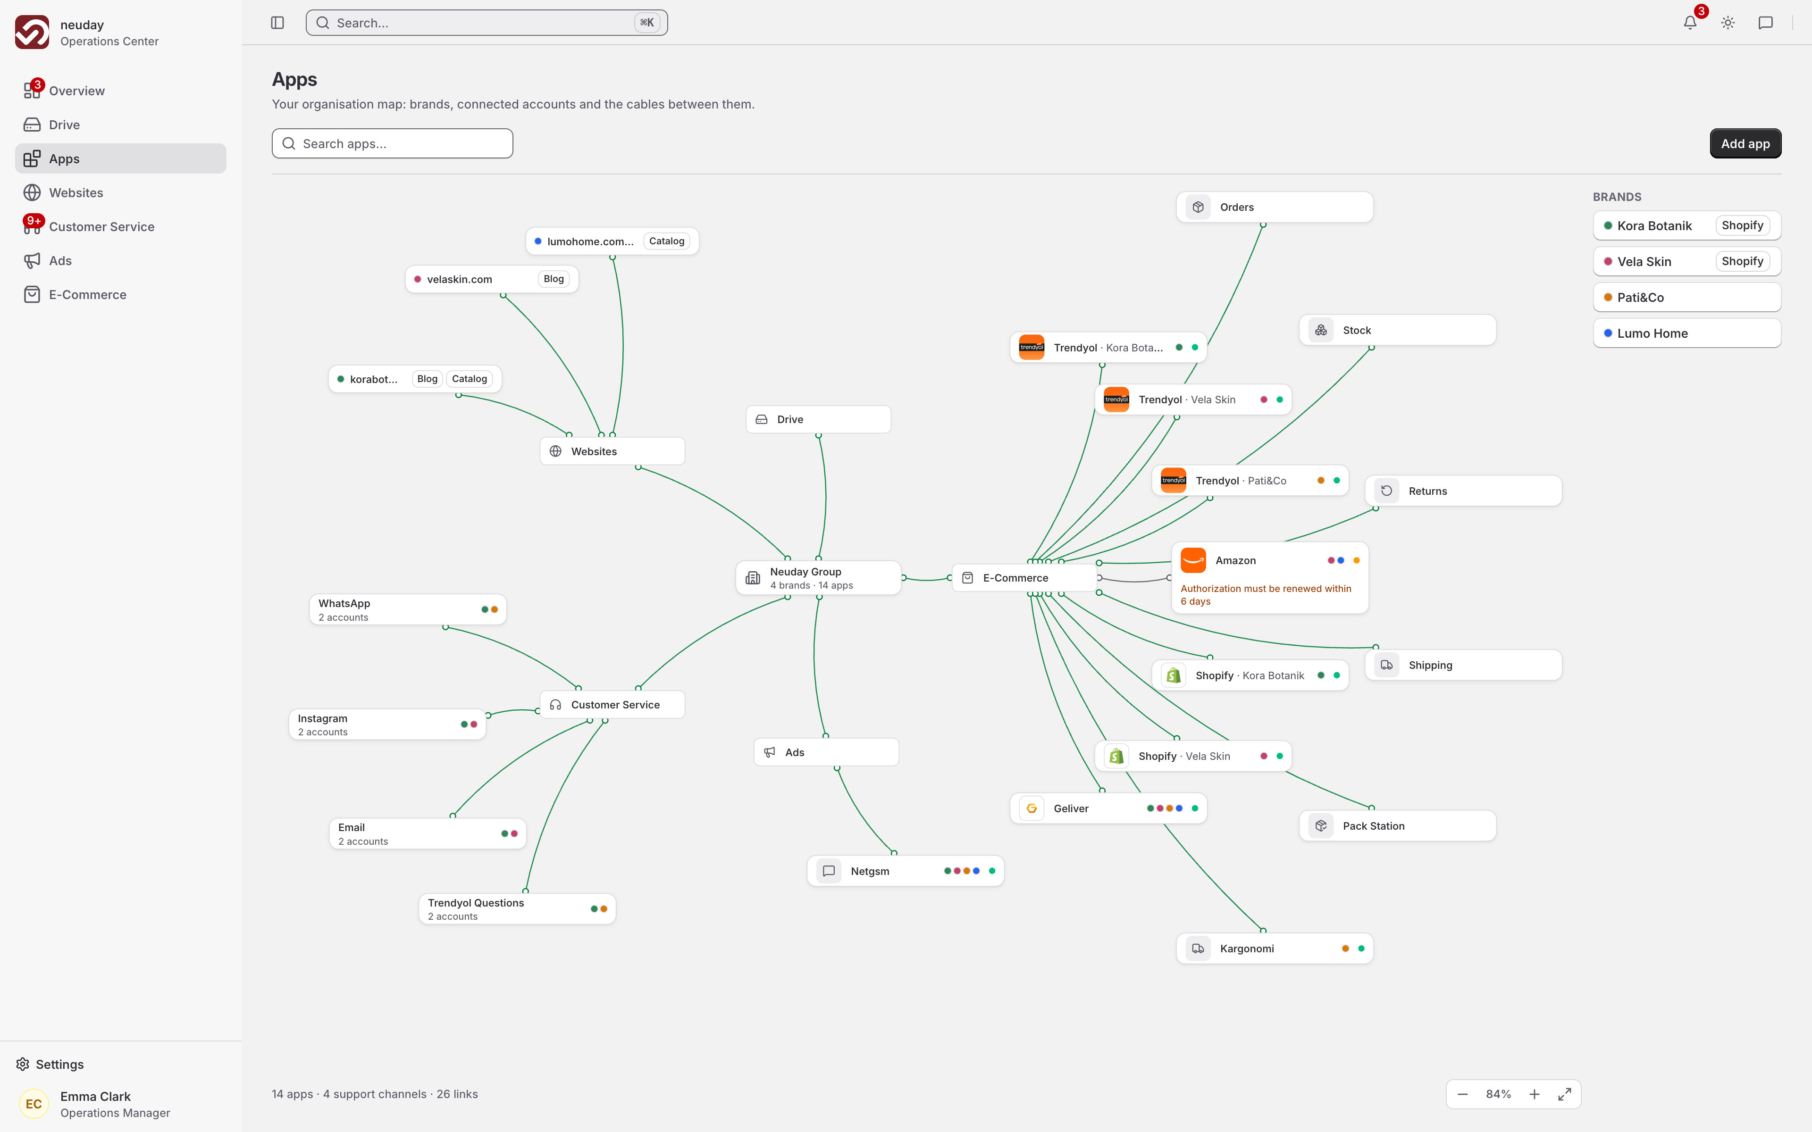Expand map to fullscreen

1564,1094
